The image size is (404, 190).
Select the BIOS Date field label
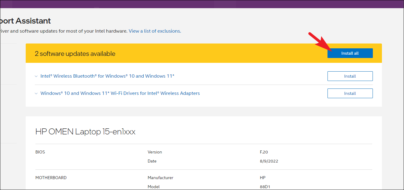pyautogui.click(x=152, y=161)
